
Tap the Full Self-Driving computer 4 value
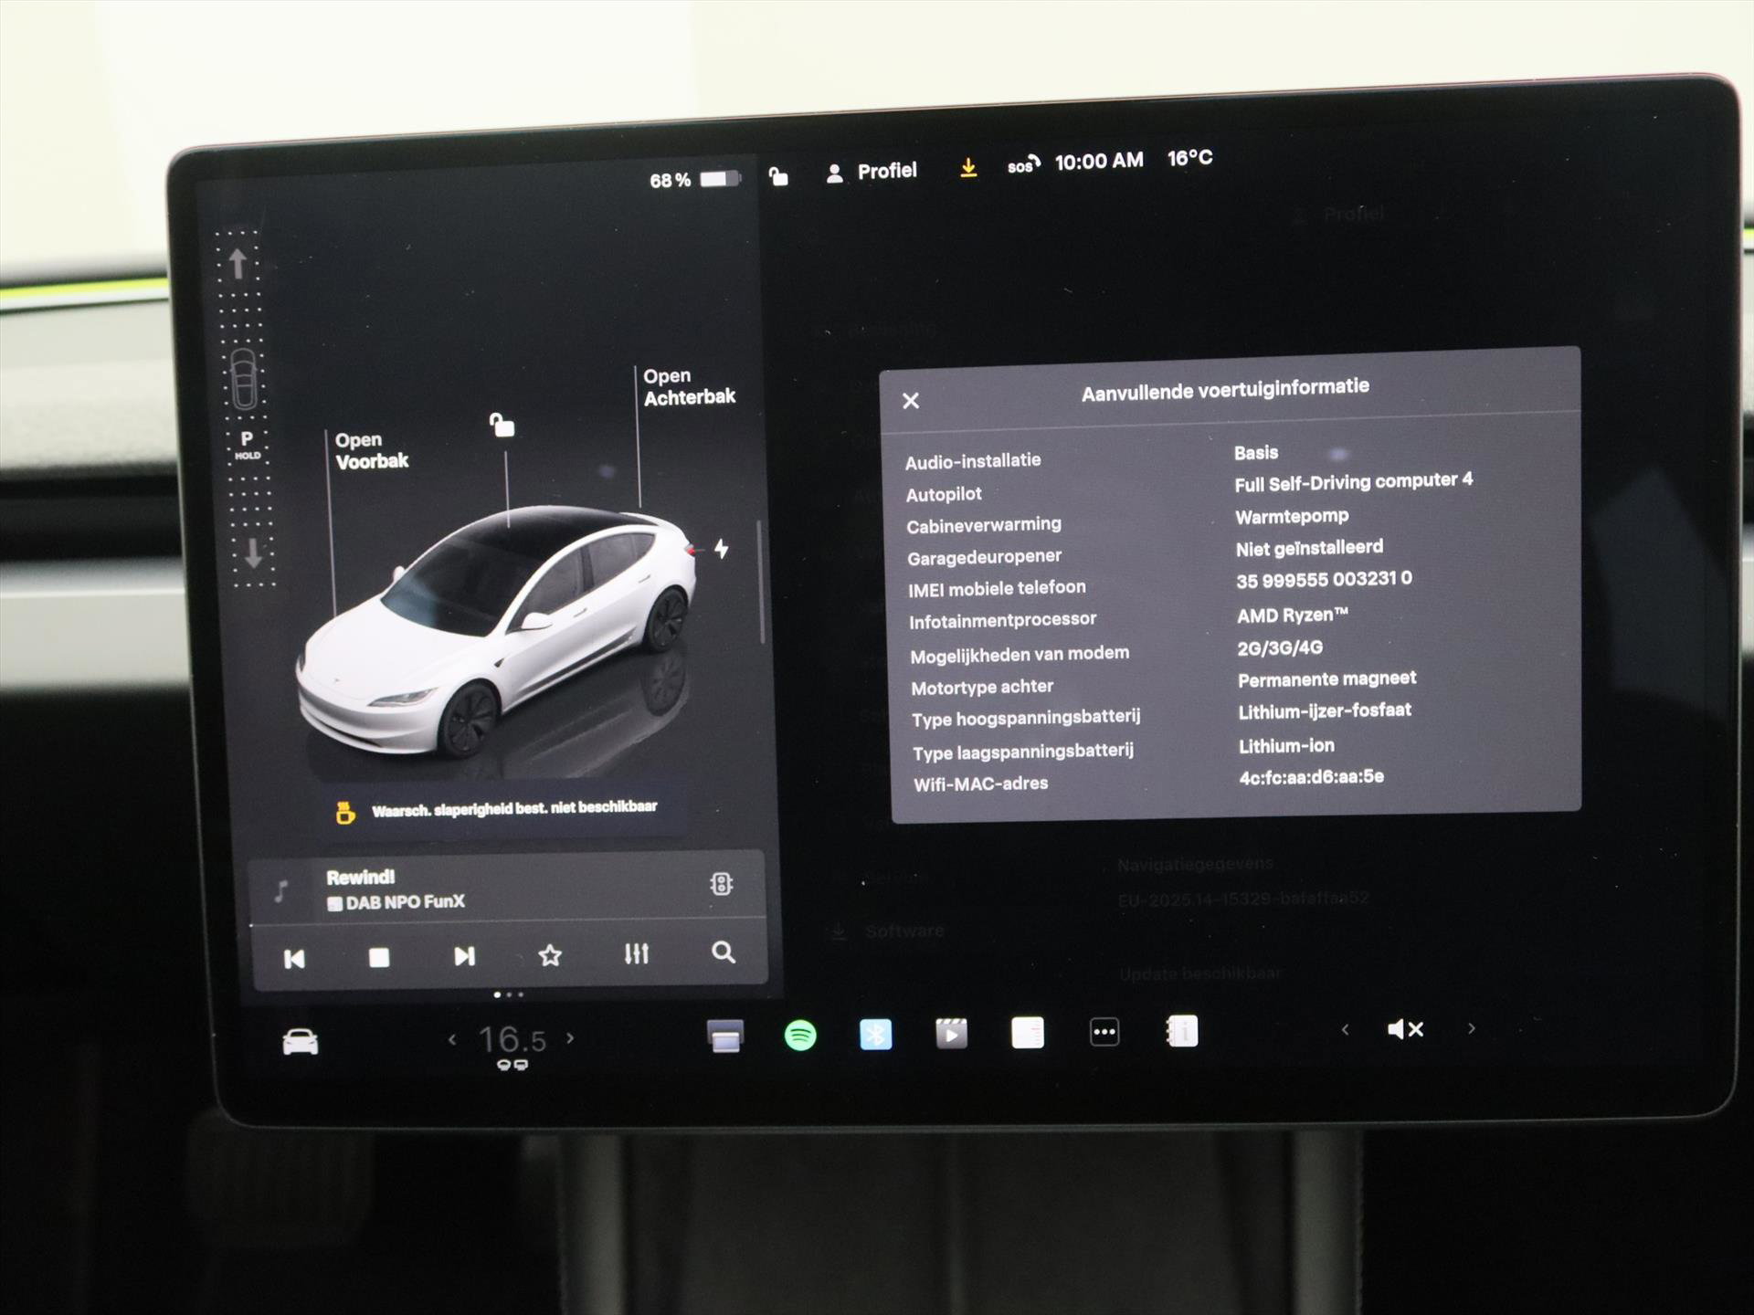1353,481
